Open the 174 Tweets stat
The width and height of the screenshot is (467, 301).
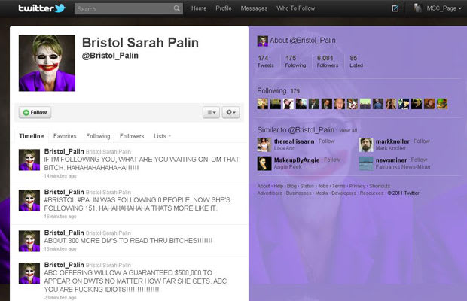pyautogui.click(x=265, y=61)
